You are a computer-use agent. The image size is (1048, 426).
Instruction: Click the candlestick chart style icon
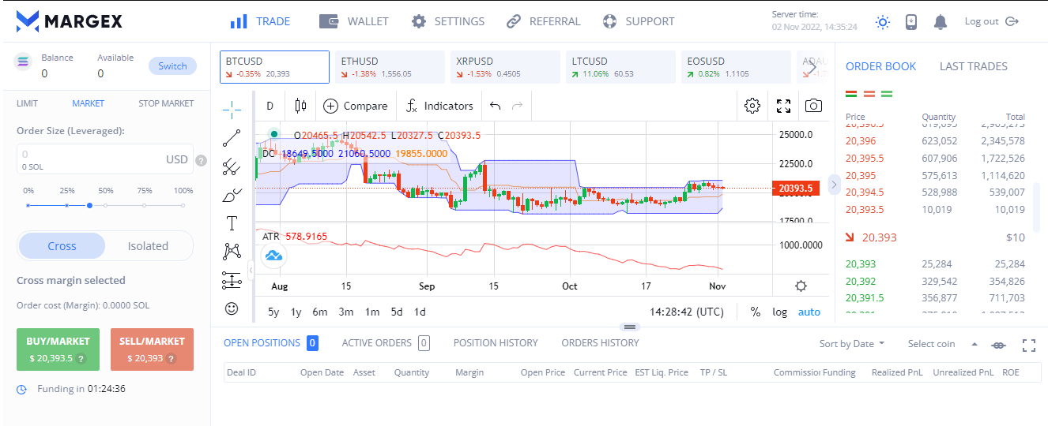300,106
